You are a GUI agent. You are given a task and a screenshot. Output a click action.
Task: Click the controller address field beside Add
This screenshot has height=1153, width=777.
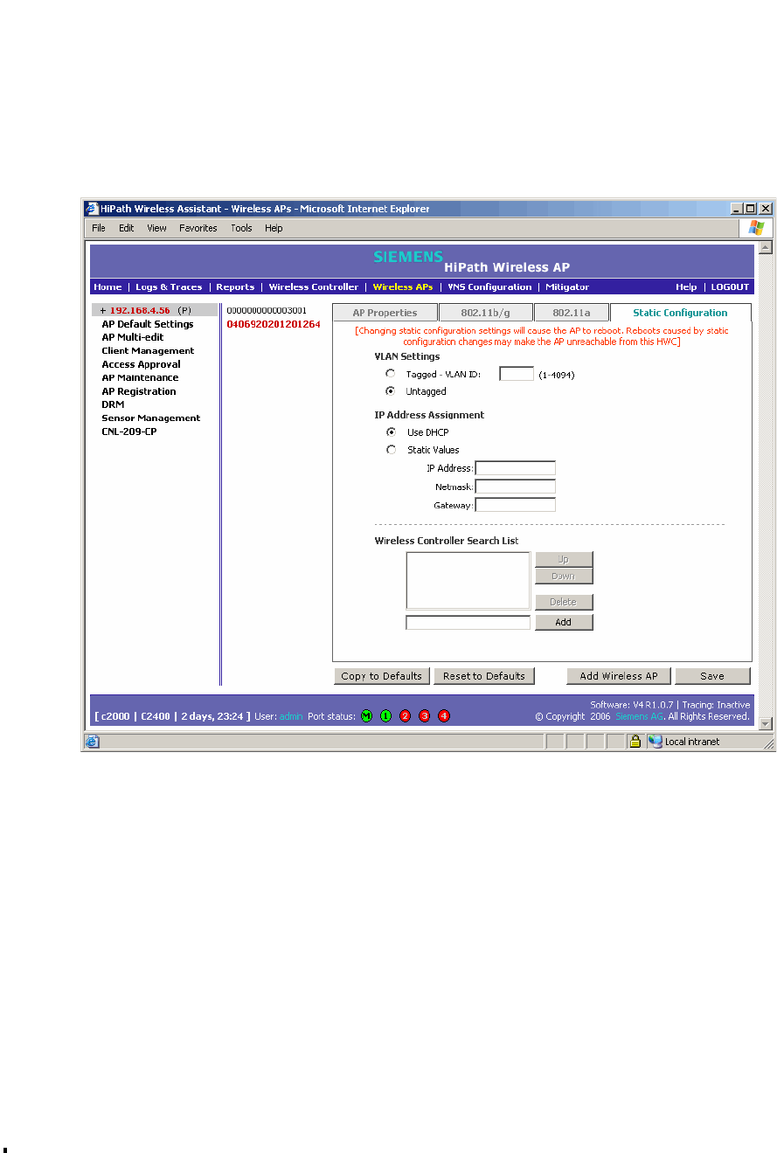(x=468, y=623)
